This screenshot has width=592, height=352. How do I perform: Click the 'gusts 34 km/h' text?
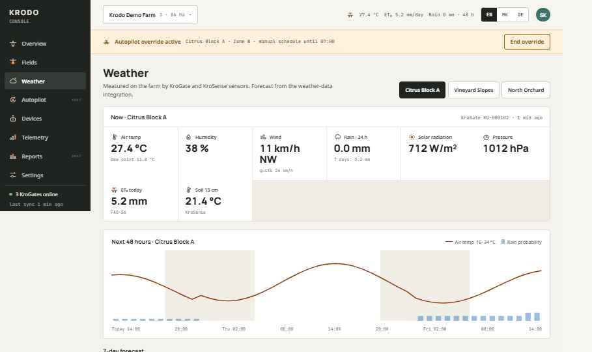(x=276, y=171)
